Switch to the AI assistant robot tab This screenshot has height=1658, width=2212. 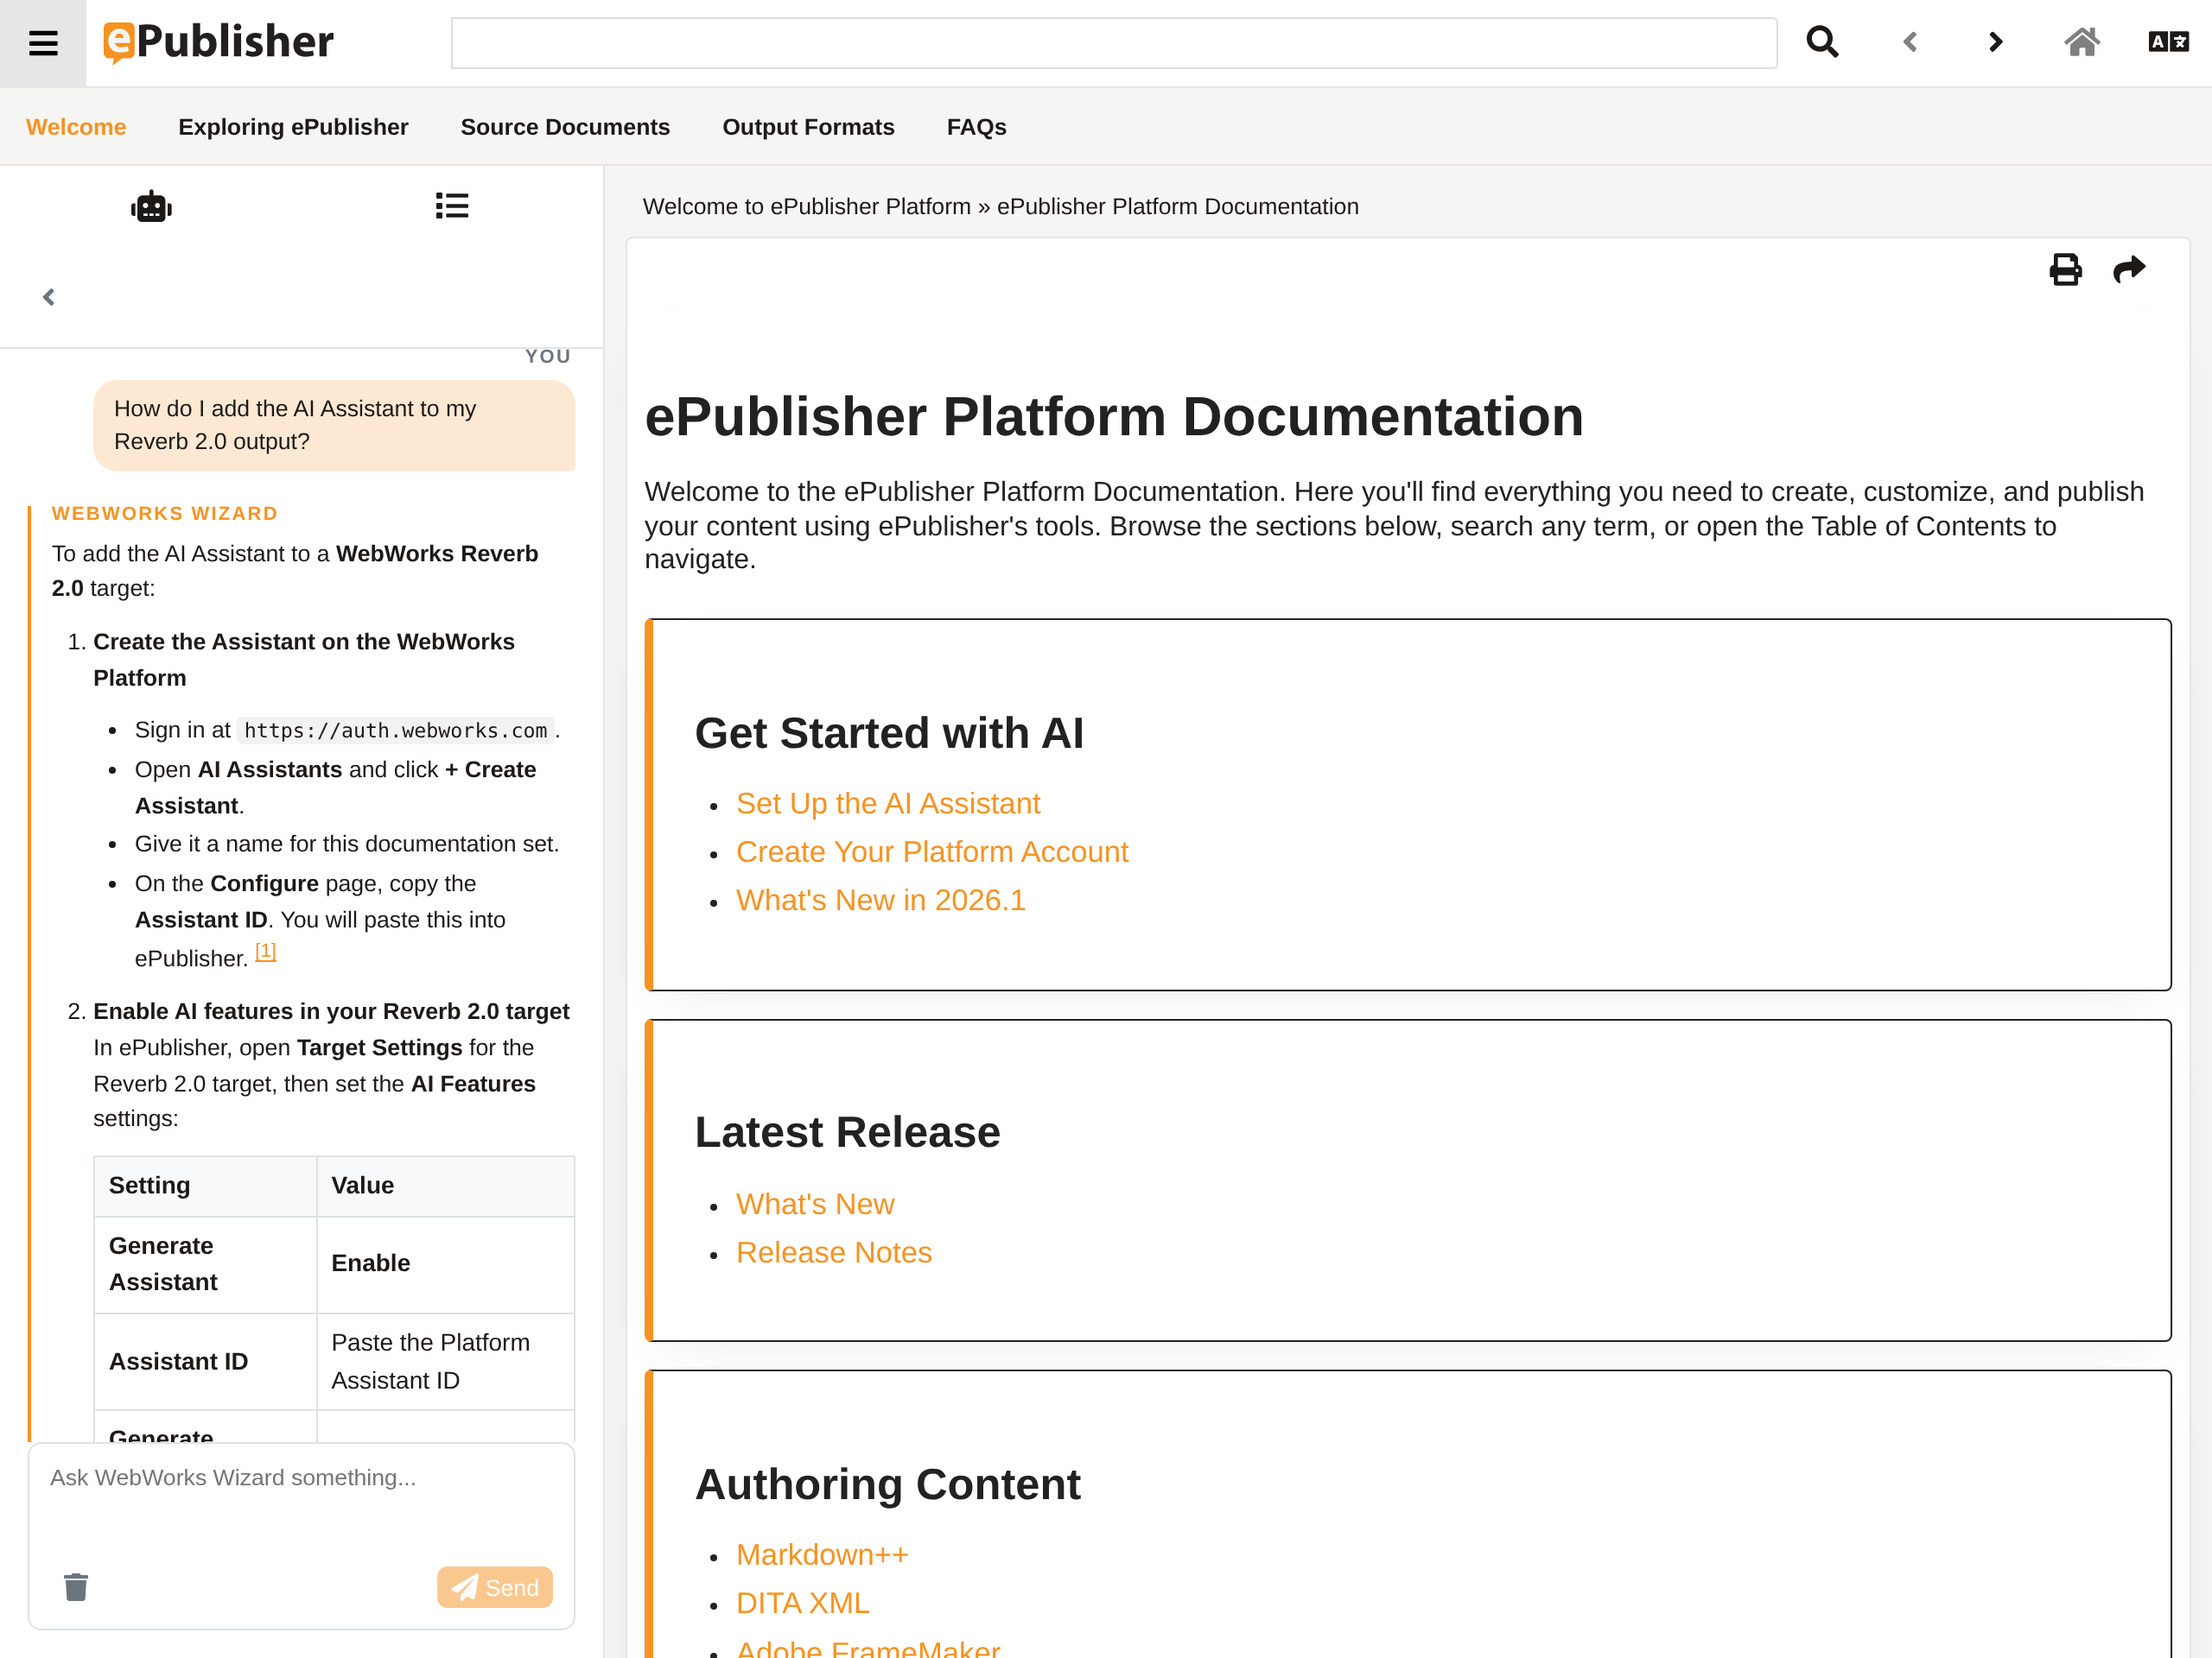click(151, 207)
